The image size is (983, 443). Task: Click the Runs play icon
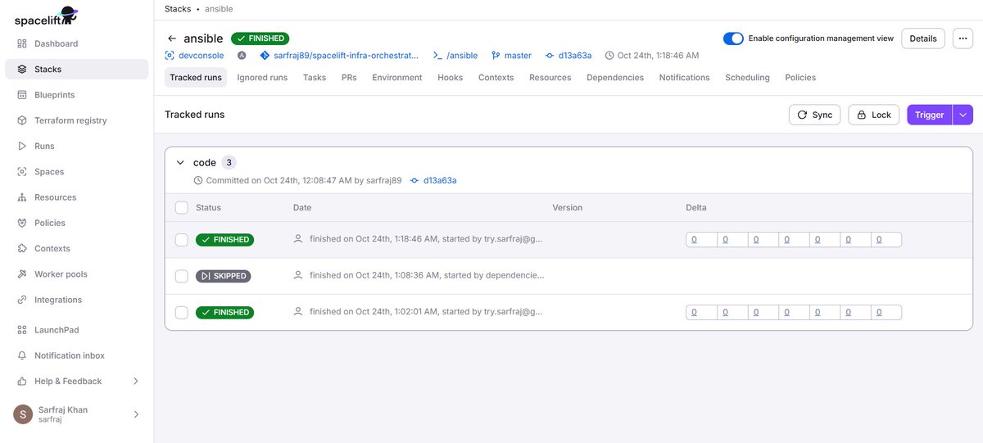click(22, 146)
